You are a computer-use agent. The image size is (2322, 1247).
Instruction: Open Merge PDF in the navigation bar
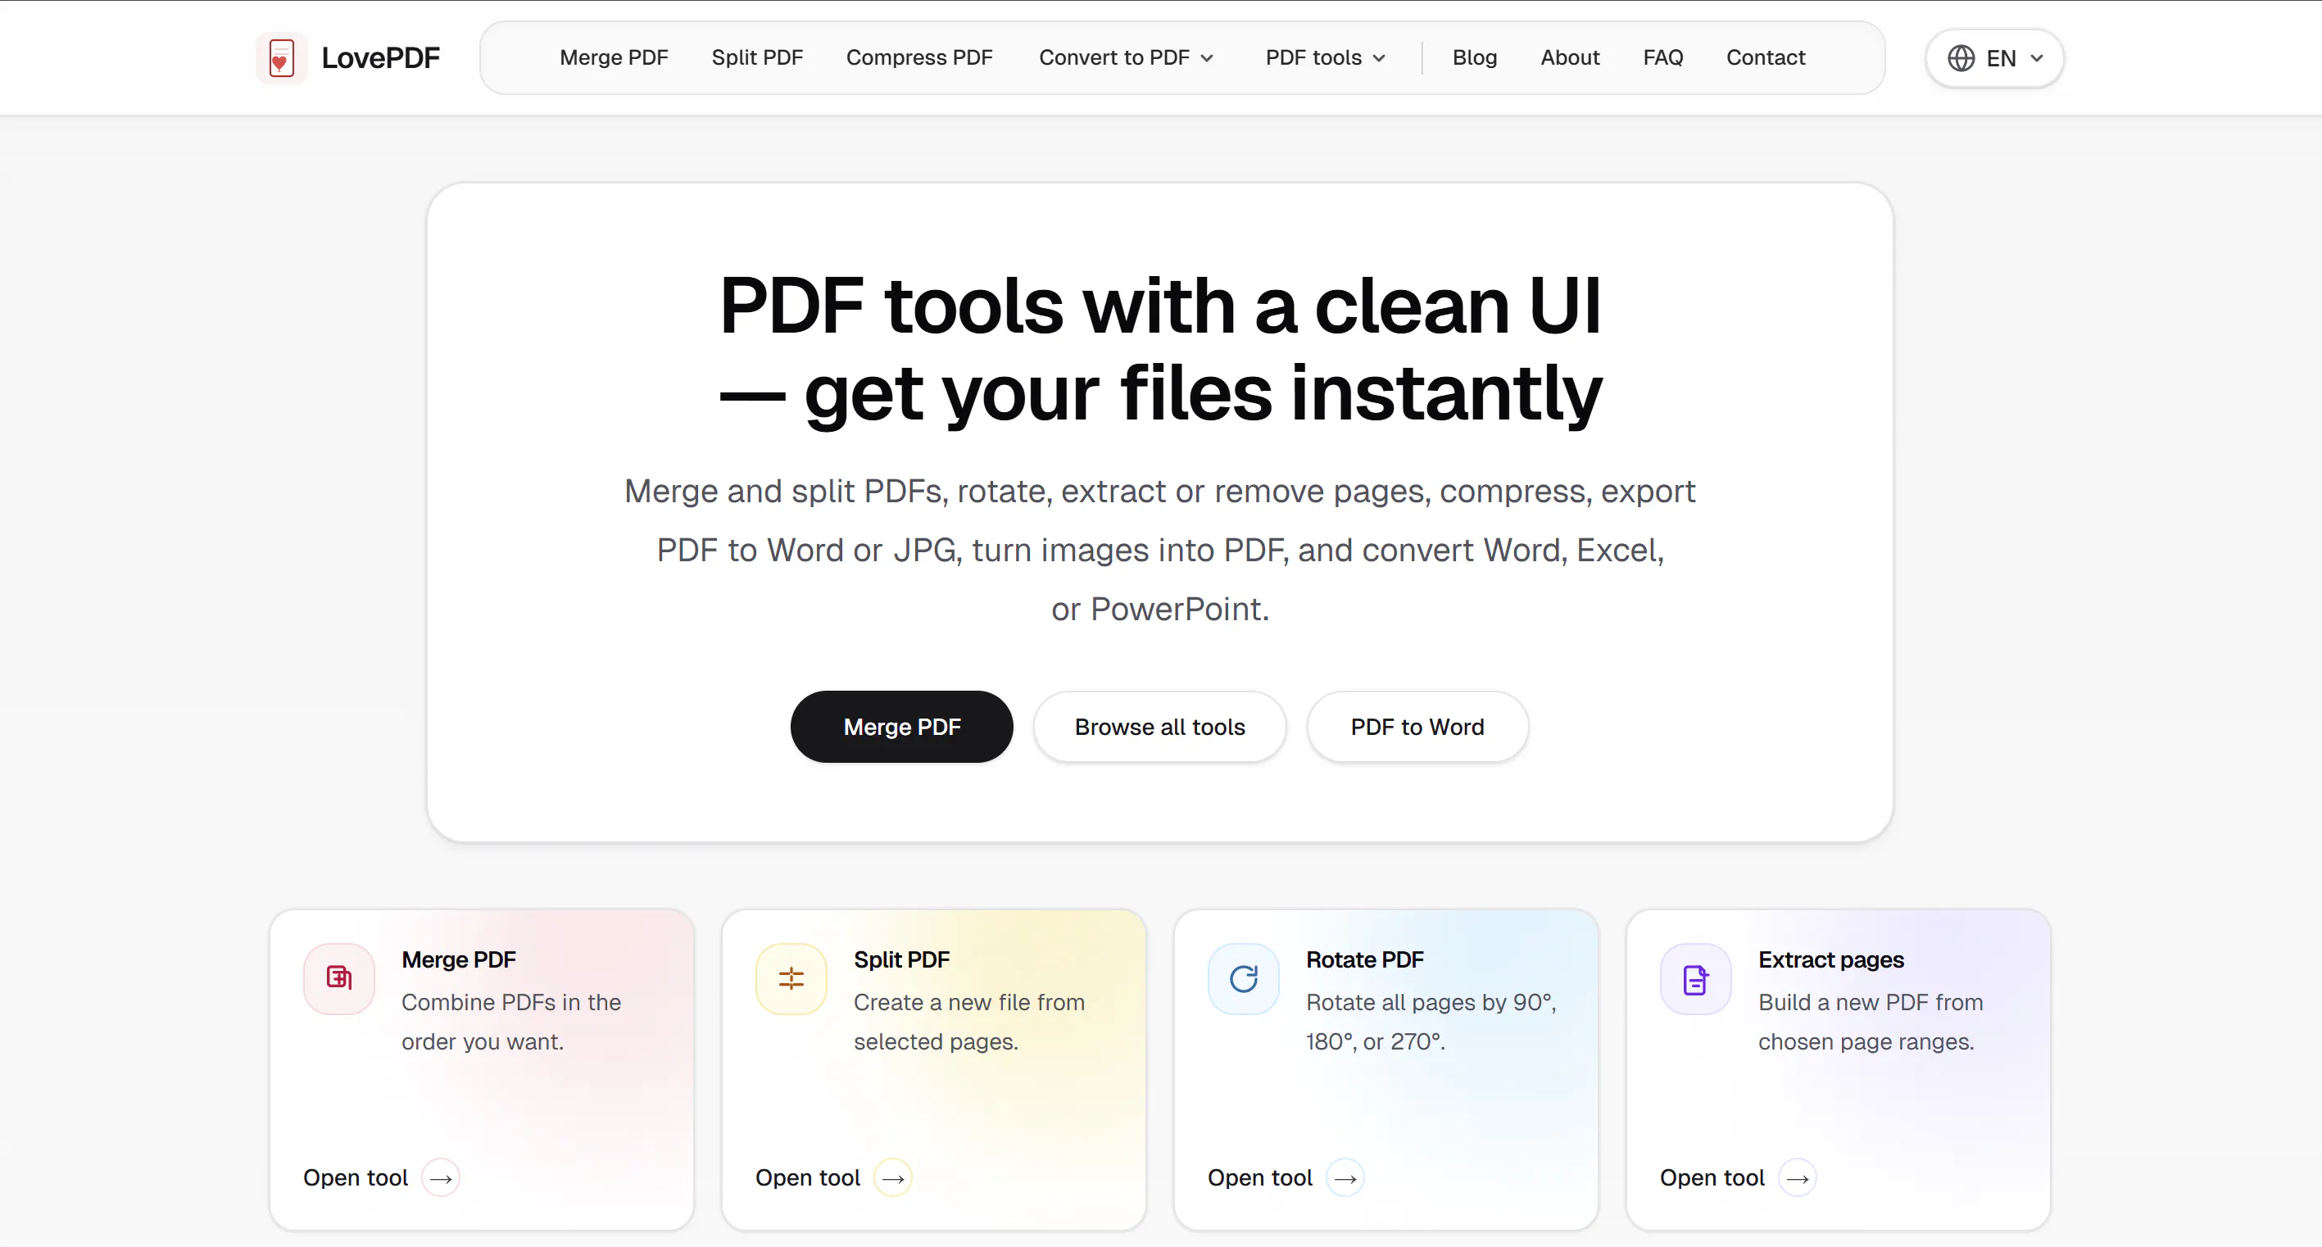[614, 57]
